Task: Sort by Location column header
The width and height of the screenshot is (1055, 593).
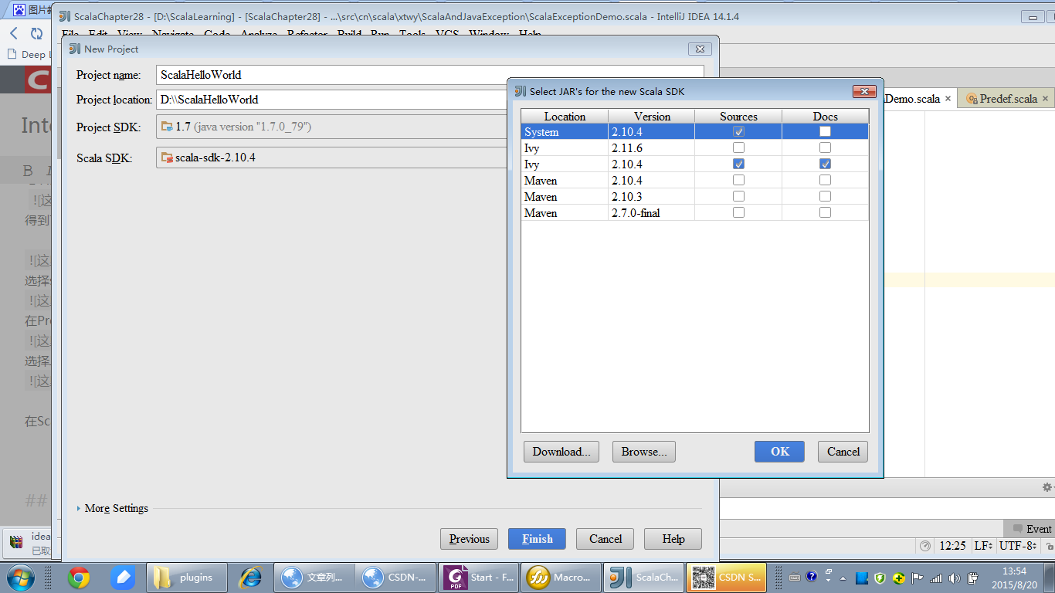Action: coord(565,116)
